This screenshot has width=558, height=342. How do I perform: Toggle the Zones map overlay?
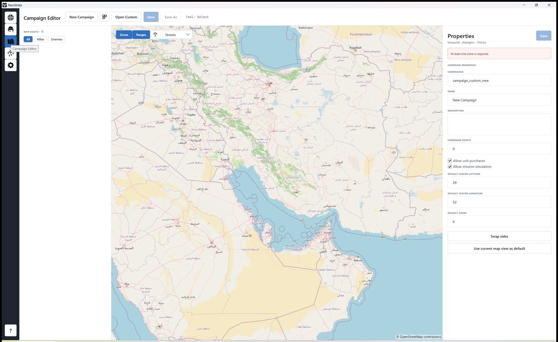click(124, 35)
